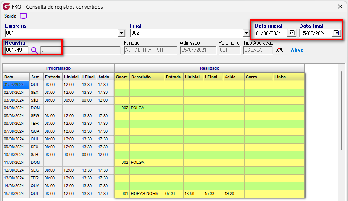The width and height of the screenshot is (348, 201).
Task: Select the row dated 09/08/2024
Action: coord(154,147)
